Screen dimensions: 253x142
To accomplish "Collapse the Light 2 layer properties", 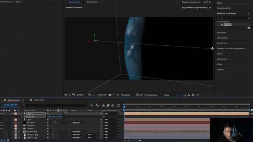I will (x=13, y=114).
